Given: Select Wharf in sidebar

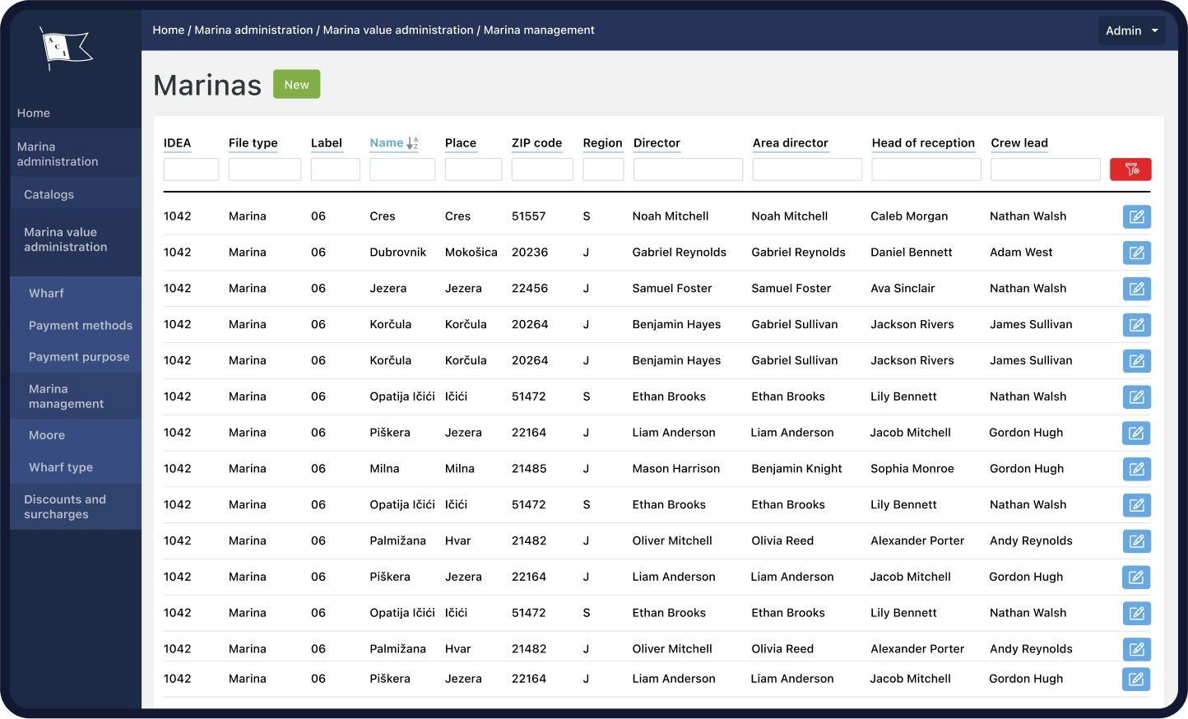Looking at the screenshot, I should [x=46, y=294].
